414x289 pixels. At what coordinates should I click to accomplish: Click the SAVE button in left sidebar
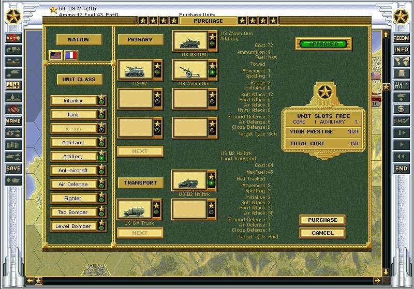(13, 169)
